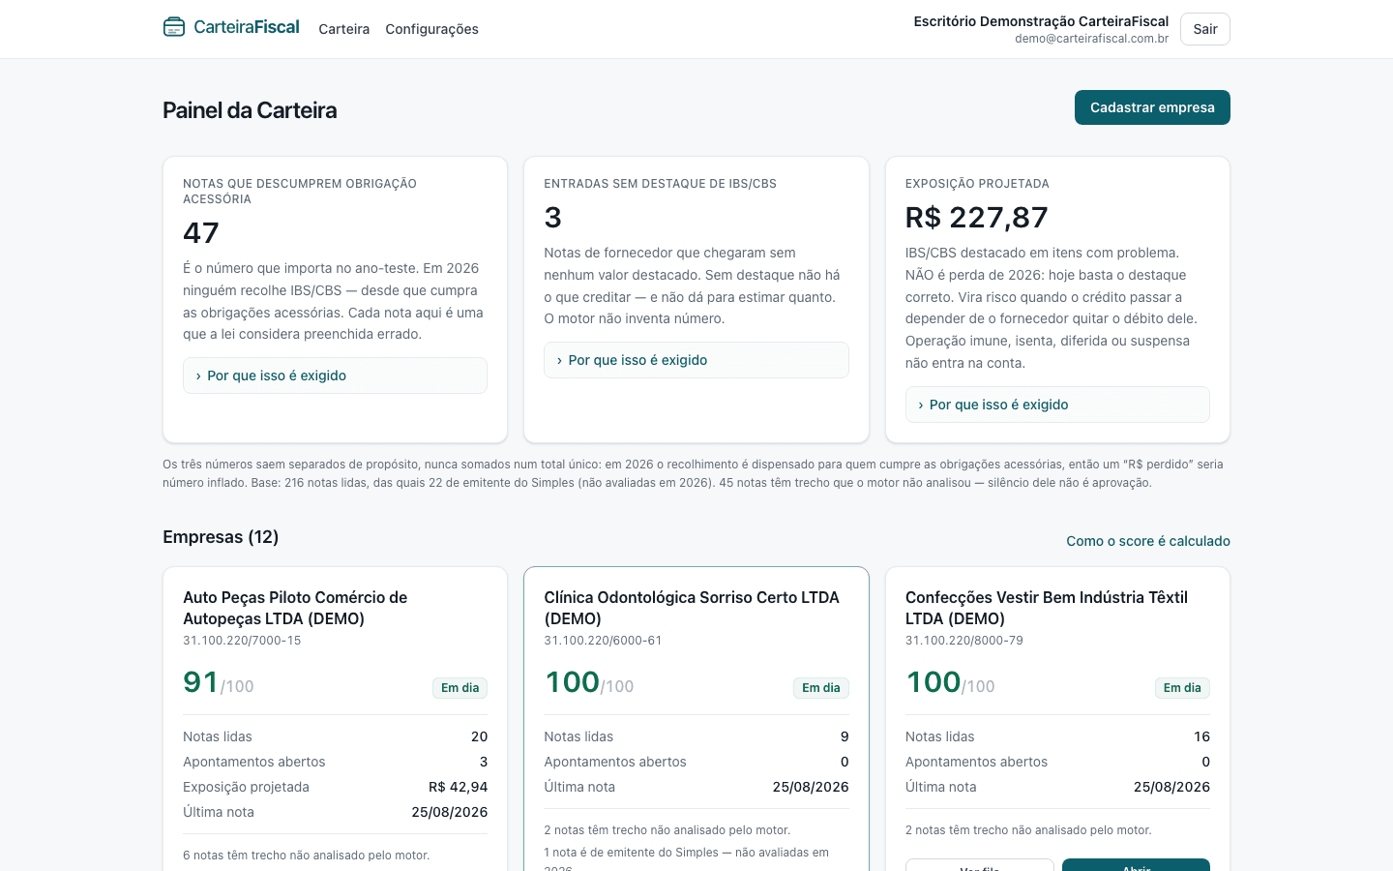Click the 91/100 score for Auto Peças Piloto
The width and height of the screenshot is (1393, 871).
[x=219, y=682]
